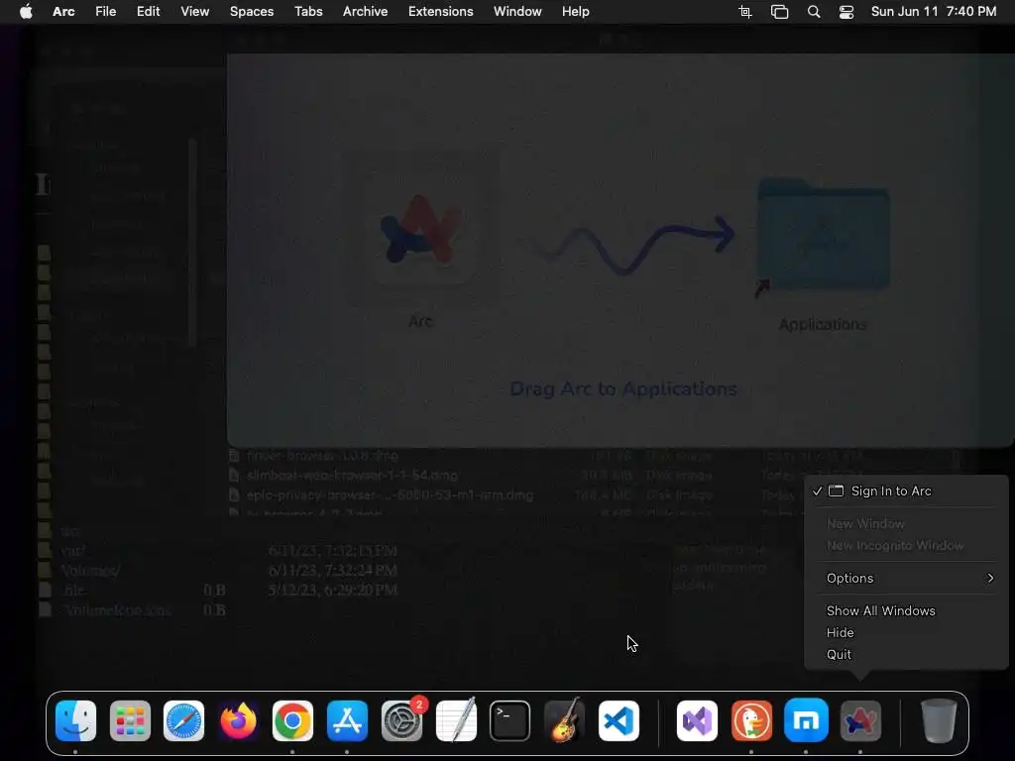Launch Visual Studio Code from the Dock
Image resolution: width=1015 pixels, height=761 pixels.
[x=619, y=721]
